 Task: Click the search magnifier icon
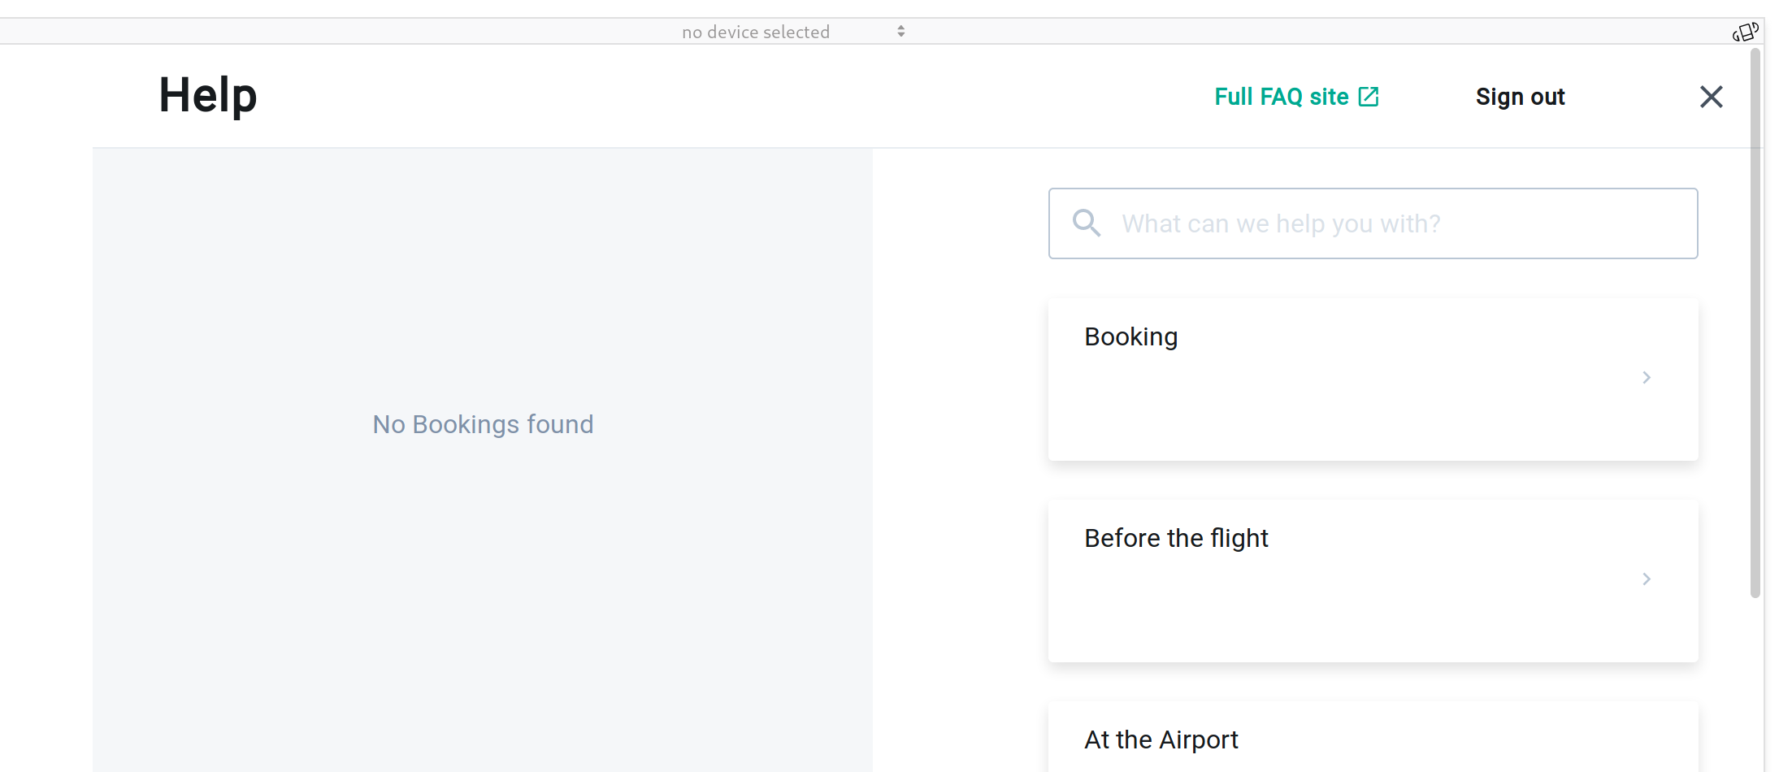click(1087, 223)
